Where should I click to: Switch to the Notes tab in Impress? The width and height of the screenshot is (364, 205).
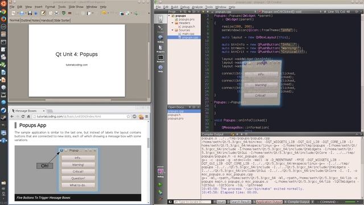coord(36,20)
